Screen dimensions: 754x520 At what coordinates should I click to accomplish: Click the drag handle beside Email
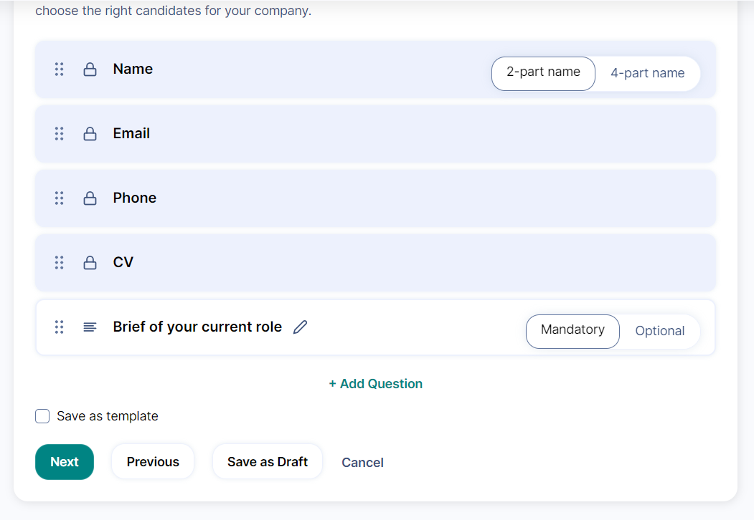(x=60, y=134)
